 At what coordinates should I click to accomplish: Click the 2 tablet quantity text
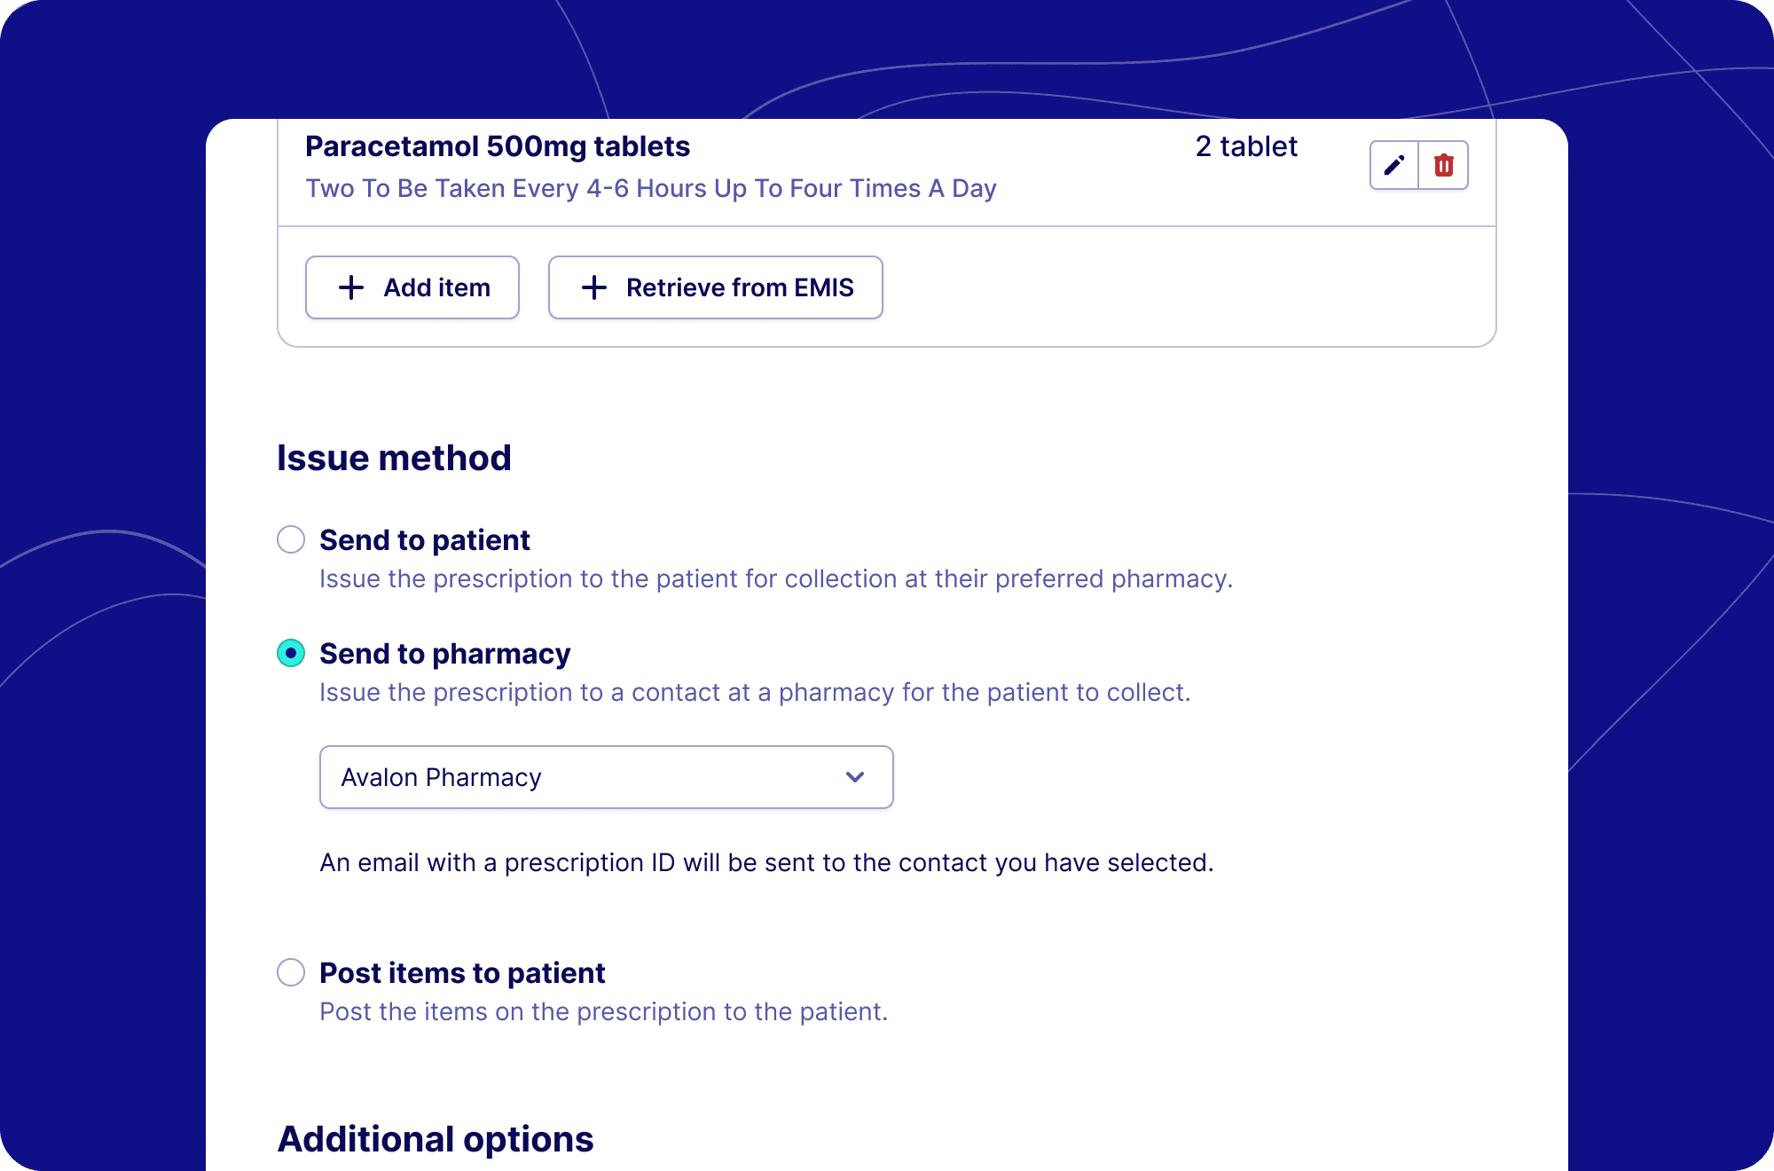point(1246,146)
